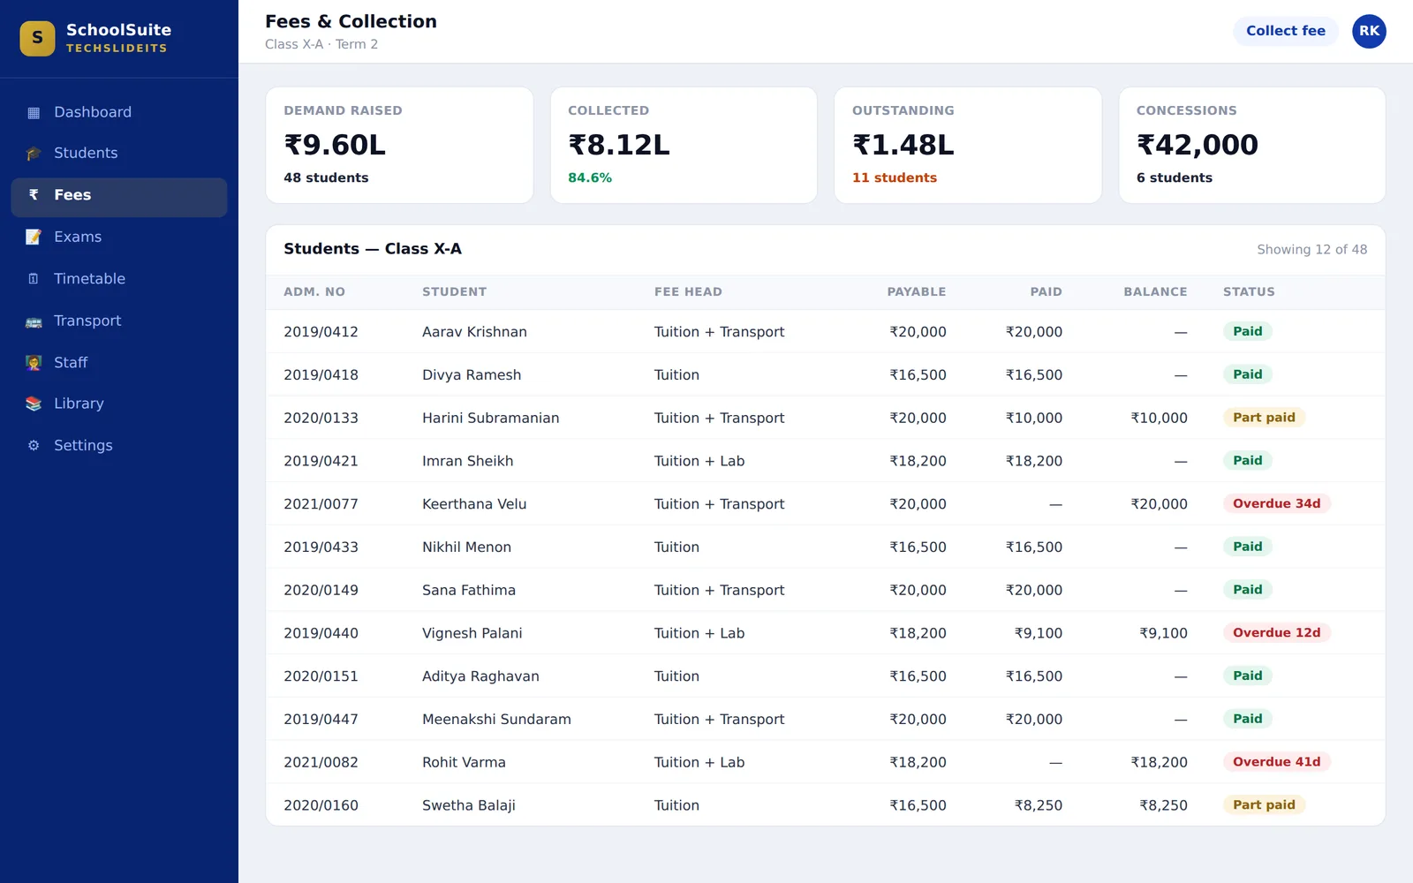This screenshot has height=883, width=1413.
Task: Click Vignesh Palani's ₹9,100 balance
Action: coord(1163,633)
